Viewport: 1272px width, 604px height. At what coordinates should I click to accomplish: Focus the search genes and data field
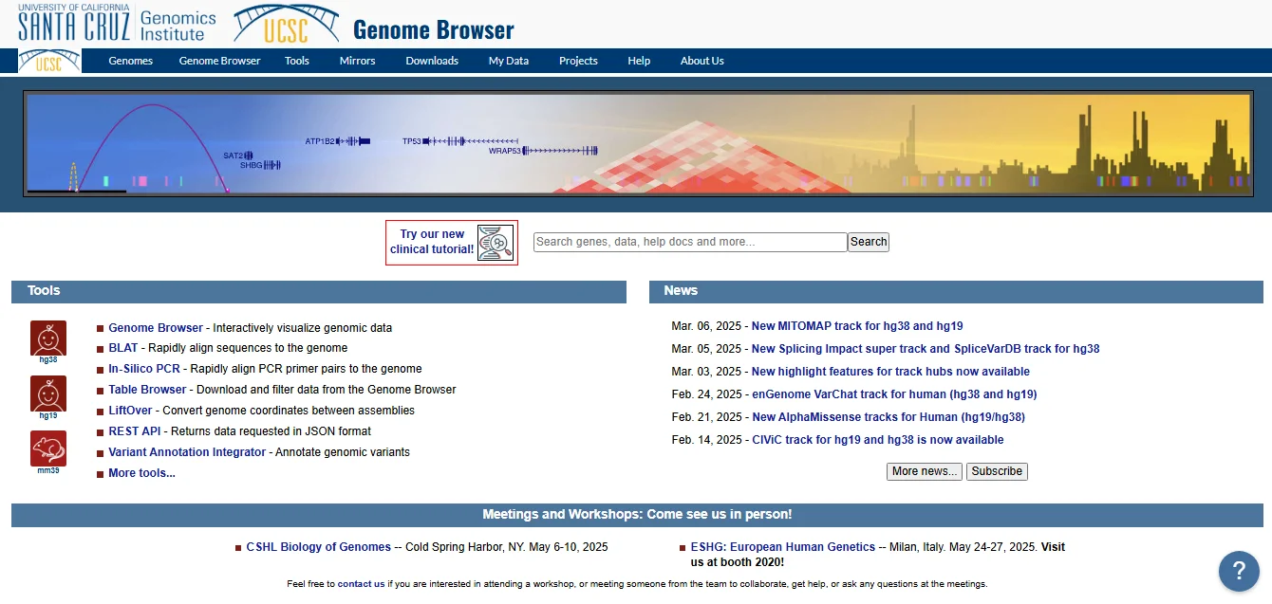(x=690, y=242)
